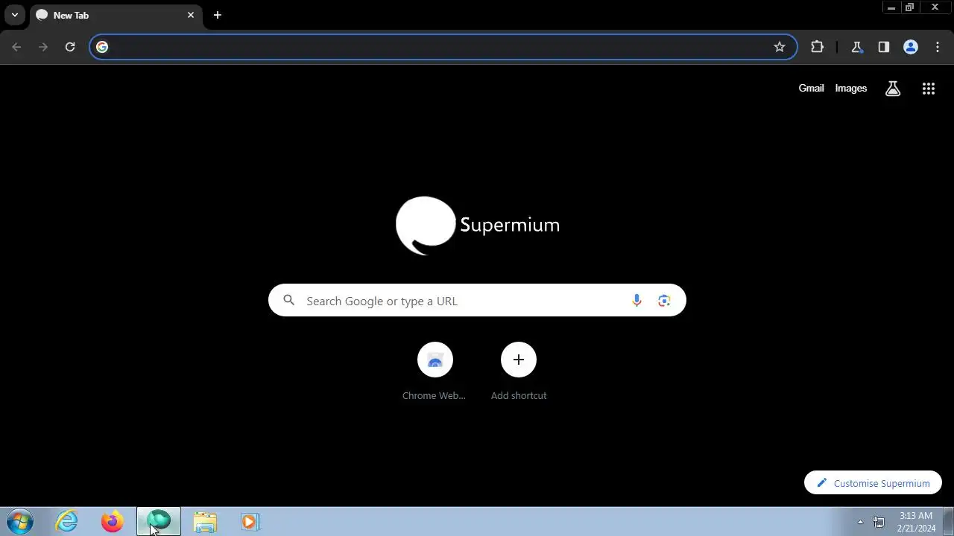Open Search Labs flask on page
The width and height of the screenshot is (954, 536).
(893, 89)
